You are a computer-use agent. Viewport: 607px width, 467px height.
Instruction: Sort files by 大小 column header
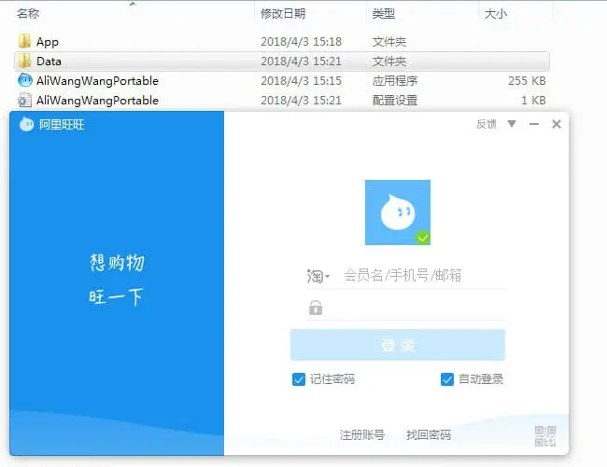click(x=496, y=14)
